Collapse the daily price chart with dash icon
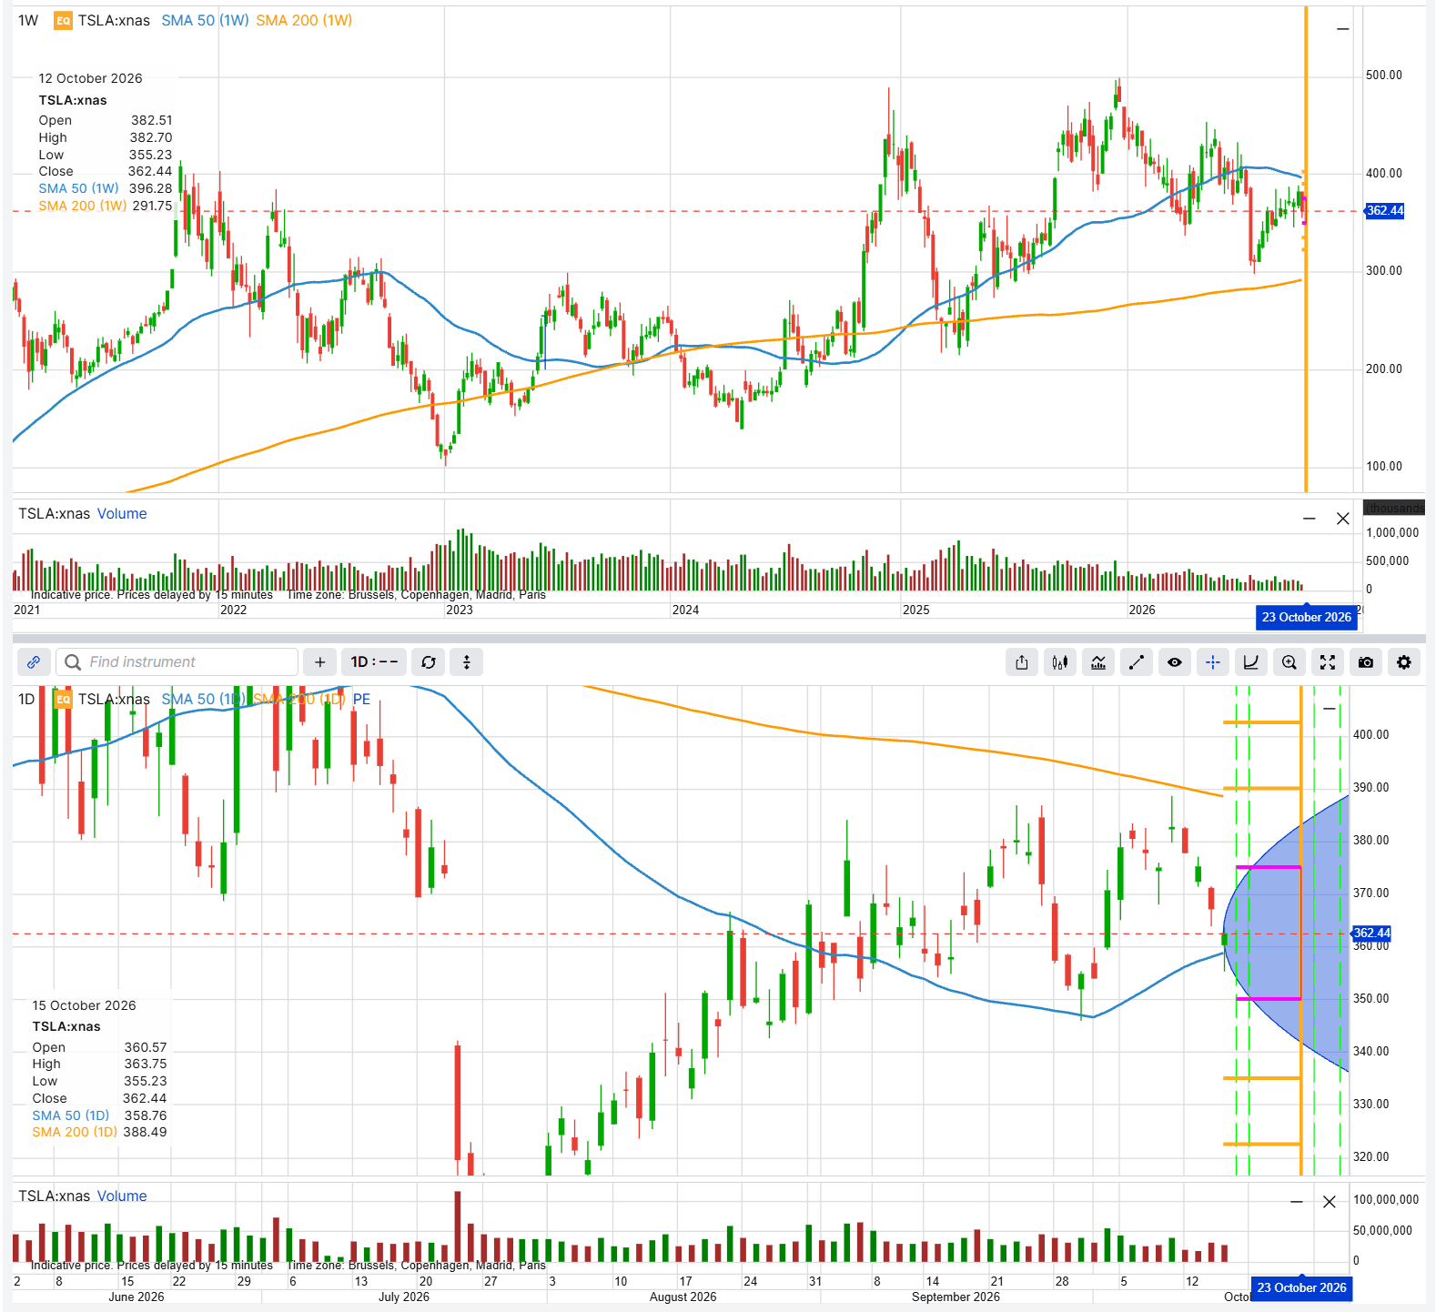Screen dimensions: 1436x1312 coord(1330,709)
